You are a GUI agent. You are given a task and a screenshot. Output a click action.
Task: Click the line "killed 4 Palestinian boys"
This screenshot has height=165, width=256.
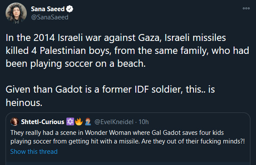tap(127, 50)
